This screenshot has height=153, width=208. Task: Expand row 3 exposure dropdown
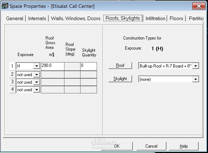[37, 82]
